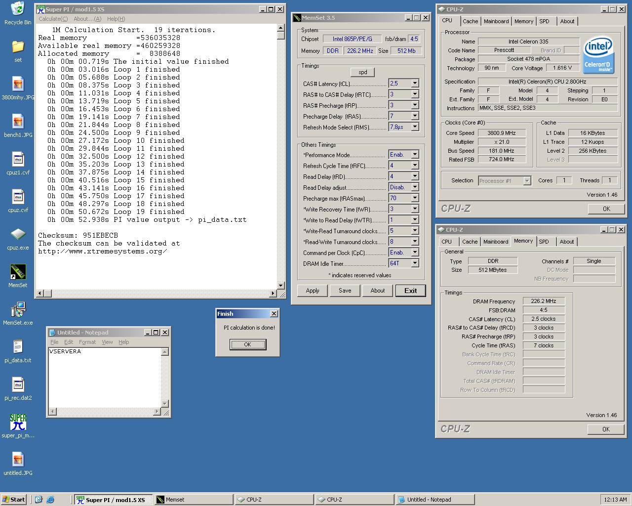Open DRAM Idle Timer dropdown in MemSet
This screenshot has width=632, height=506.
point(415,263)
